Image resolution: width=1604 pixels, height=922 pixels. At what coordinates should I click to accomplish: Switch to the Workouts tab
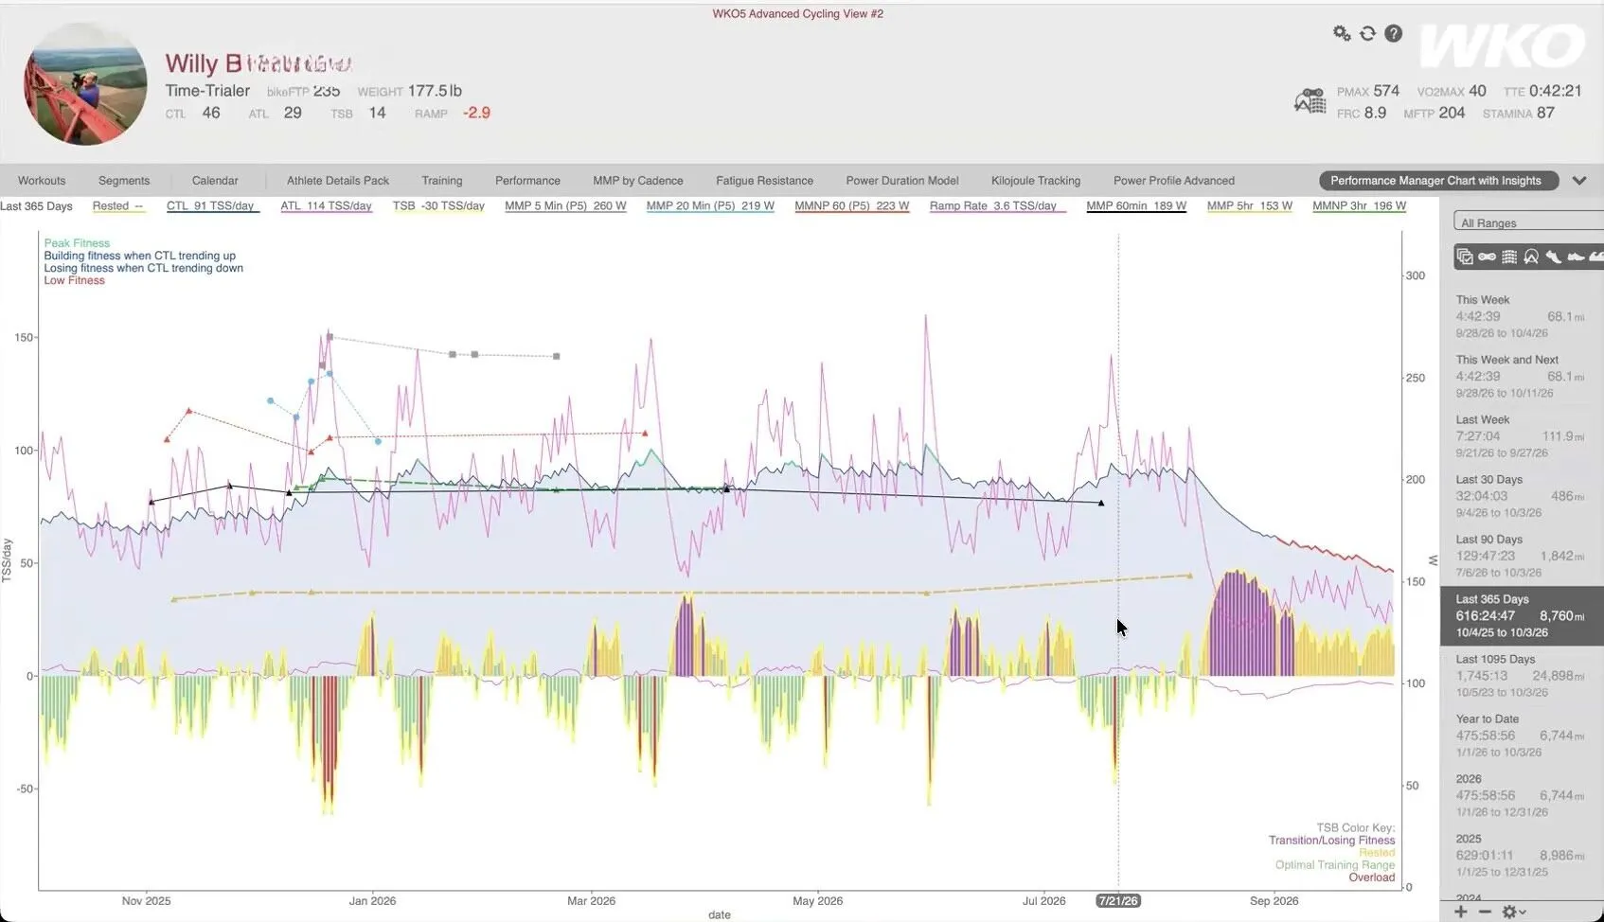coord(42,181)
